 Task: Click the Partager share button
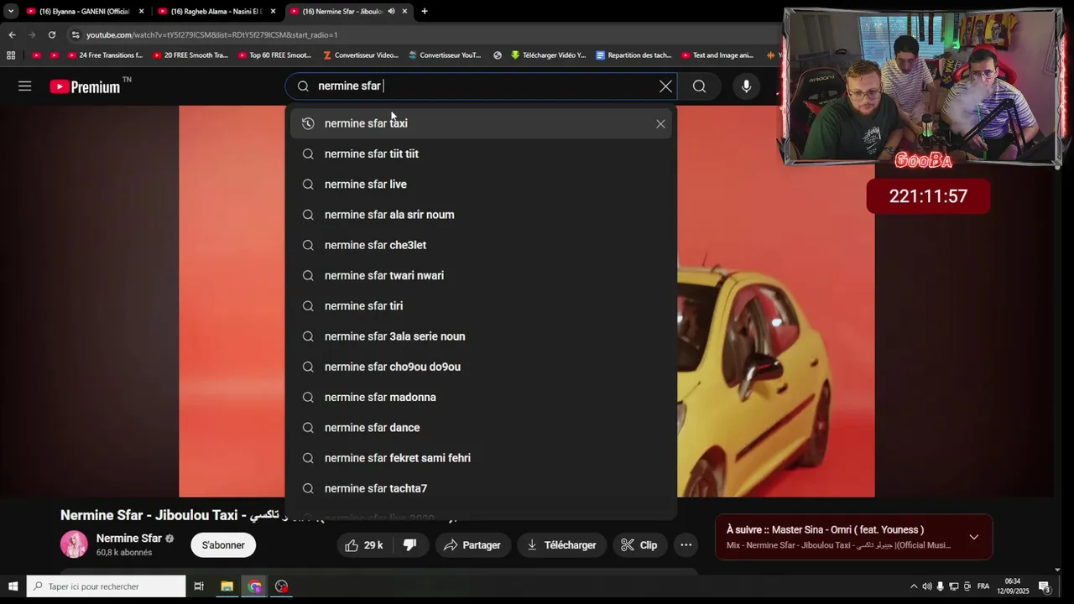[x=472, y=545]
